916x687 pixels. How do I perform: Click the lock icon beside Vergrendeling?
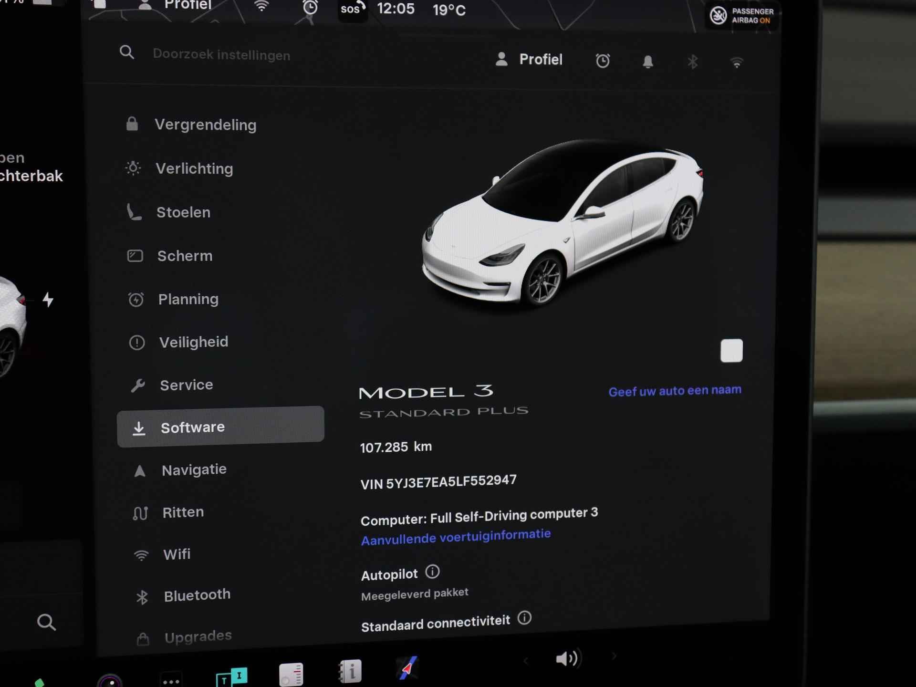132,124
